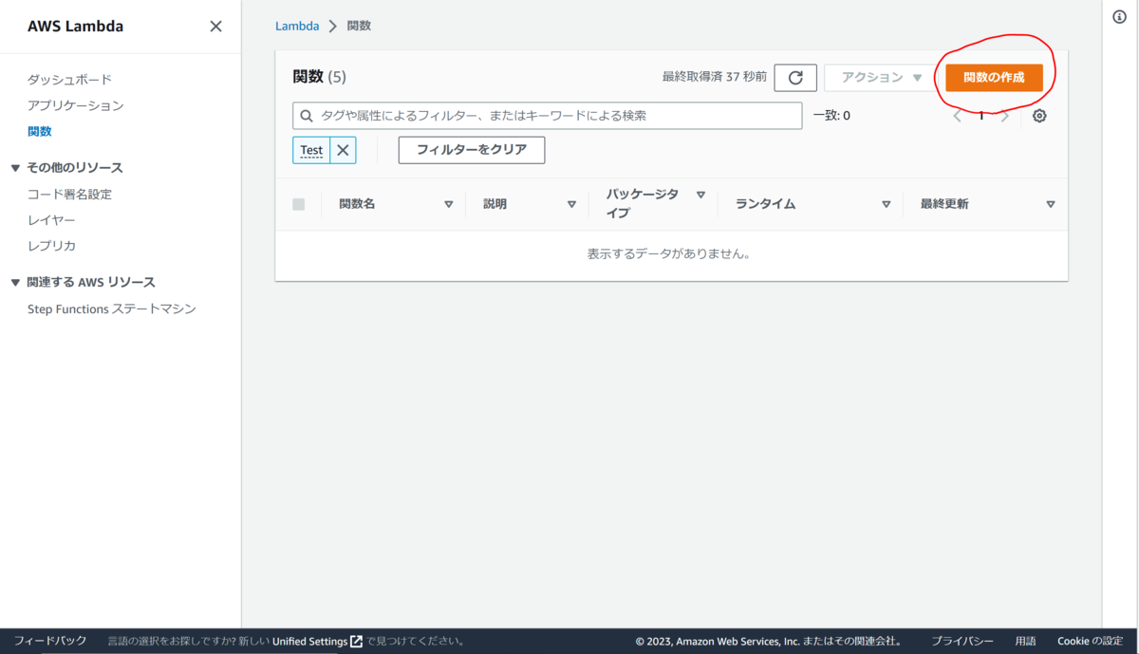
Task: Click the Test filter token label
Action: coord(311,150)
